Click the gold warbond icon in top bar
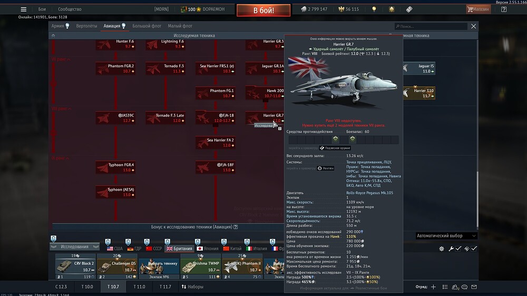Screen dimensions: 527x296 tap(392, 9)
